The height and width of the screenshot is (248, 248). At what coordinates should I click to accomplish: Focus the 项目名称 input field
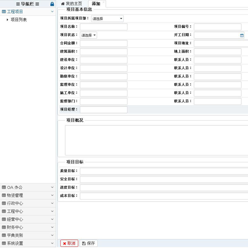(104, 27)
